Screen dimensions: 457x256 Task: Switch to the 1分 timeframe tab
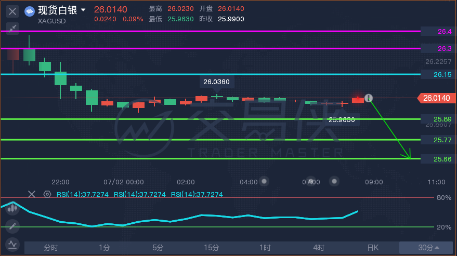[x=105, y=248]
